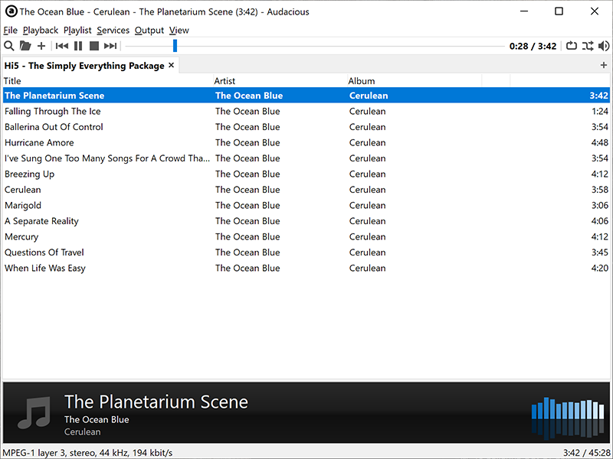Skip to the next track
The height and width of the screenshot is (459, 613).
110,46
